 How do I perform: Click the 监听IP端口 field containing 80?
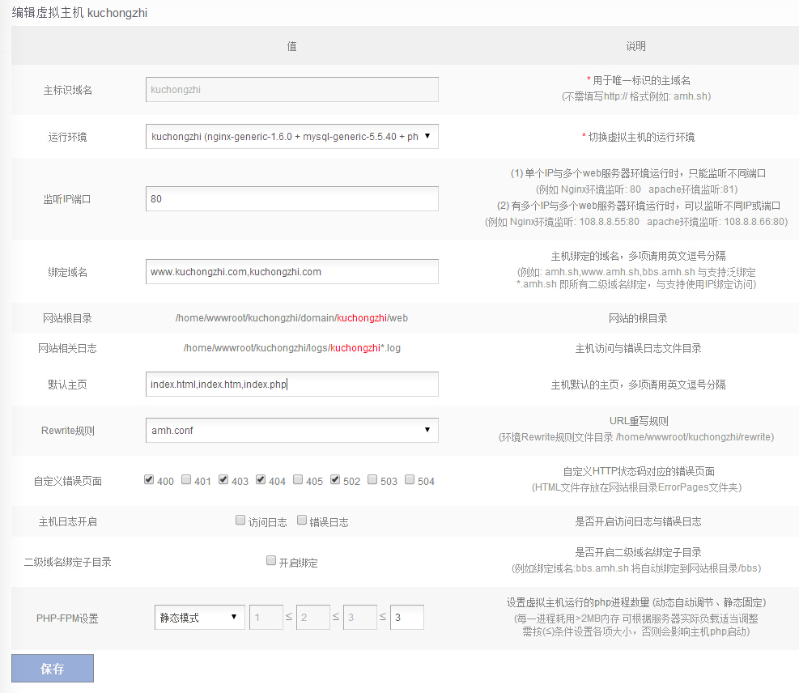[291, 198]
